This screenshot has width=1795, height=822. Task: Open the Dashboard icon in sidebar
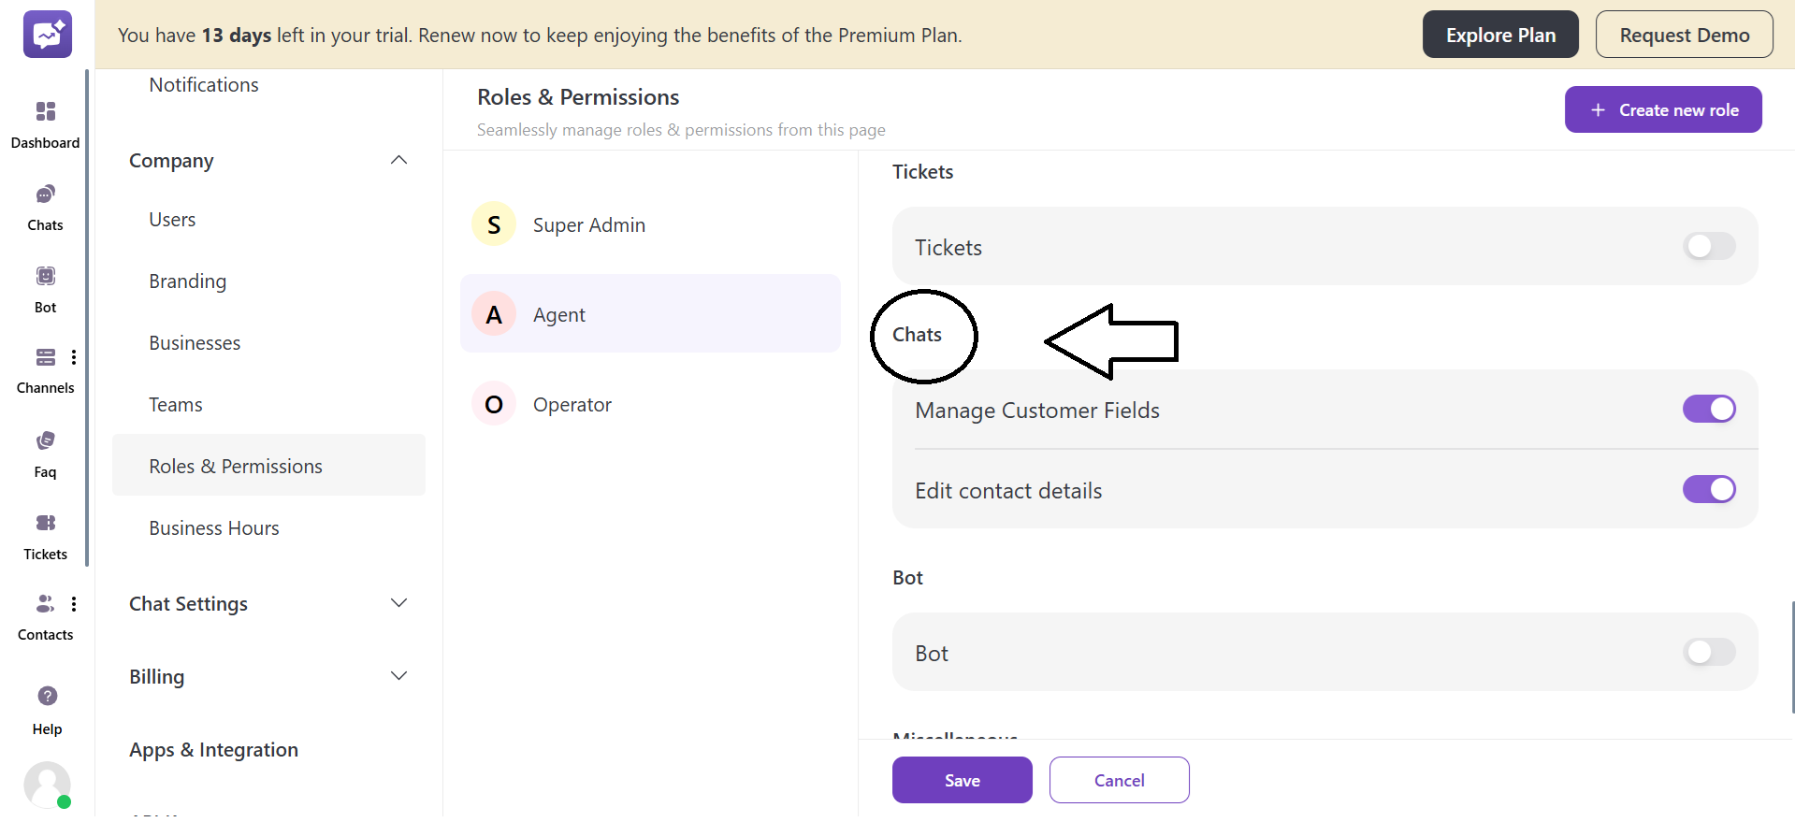[45, 112]
